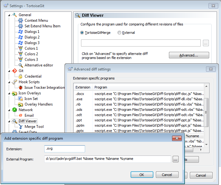Select the TortoiseGitMerge radio button
Screen dimensions: 221x185
pyautogui.click(x=82, y=33)
